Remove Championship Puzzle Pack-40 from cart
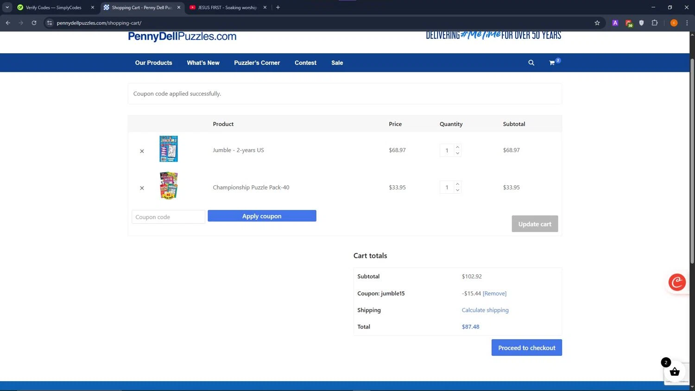695x391 pixels. [x=142, y=188]
